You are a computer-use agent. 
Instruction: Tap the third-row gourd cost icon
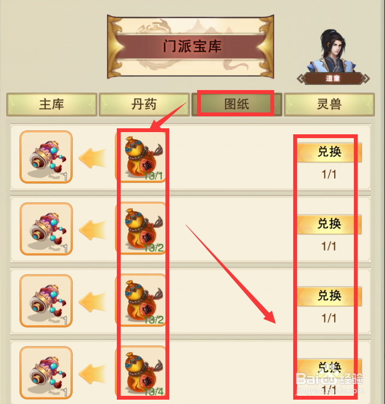(x=141, y=301)
